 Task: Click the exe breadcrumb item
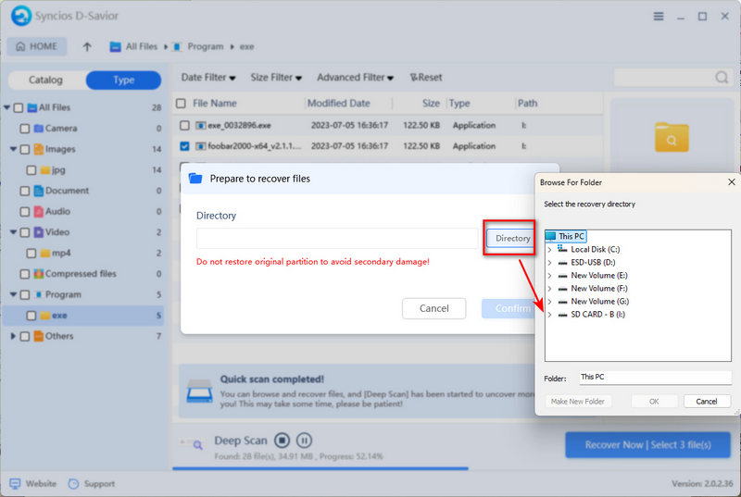(246, 46)
